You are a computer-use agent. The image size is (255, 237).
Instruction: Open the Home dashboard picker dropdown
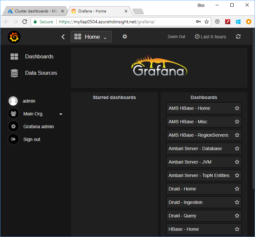[91, 37]
